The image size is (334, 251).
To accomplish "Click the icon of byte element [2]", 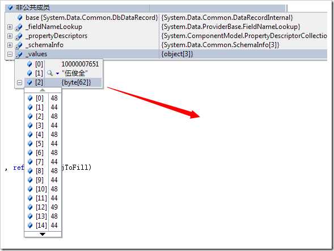I will [x=30, y=116].
